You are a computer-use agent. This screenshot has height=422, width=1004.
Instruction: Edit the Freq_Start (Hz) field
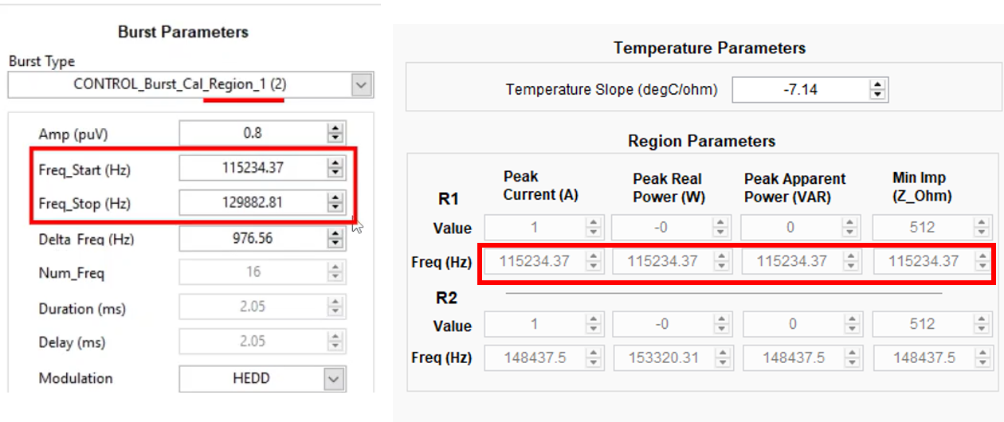point(253,168)
